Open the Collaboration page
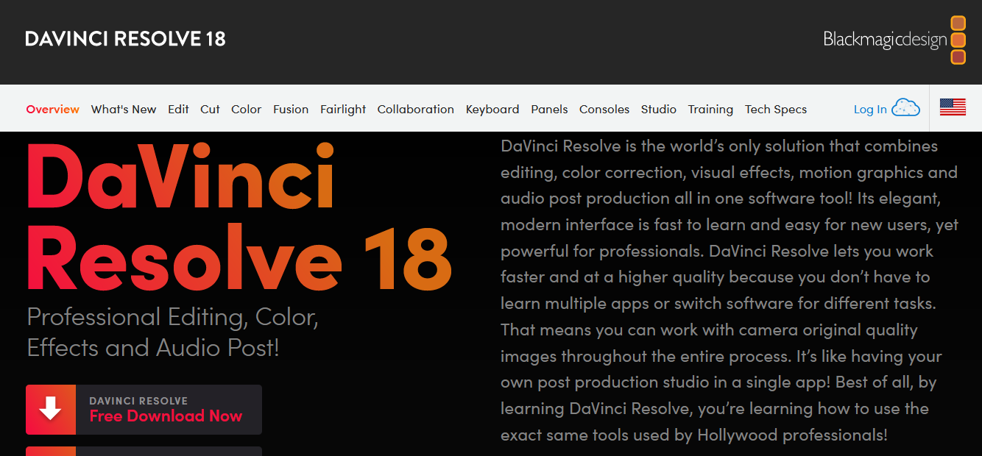This screenshot has width=982, height=456. coord(416,109)
